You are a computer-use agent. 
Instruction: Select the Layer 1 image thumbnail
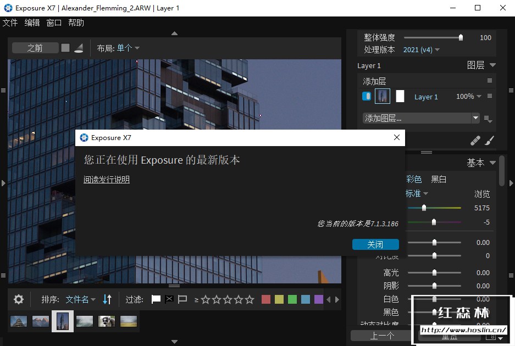pos(383,96)
